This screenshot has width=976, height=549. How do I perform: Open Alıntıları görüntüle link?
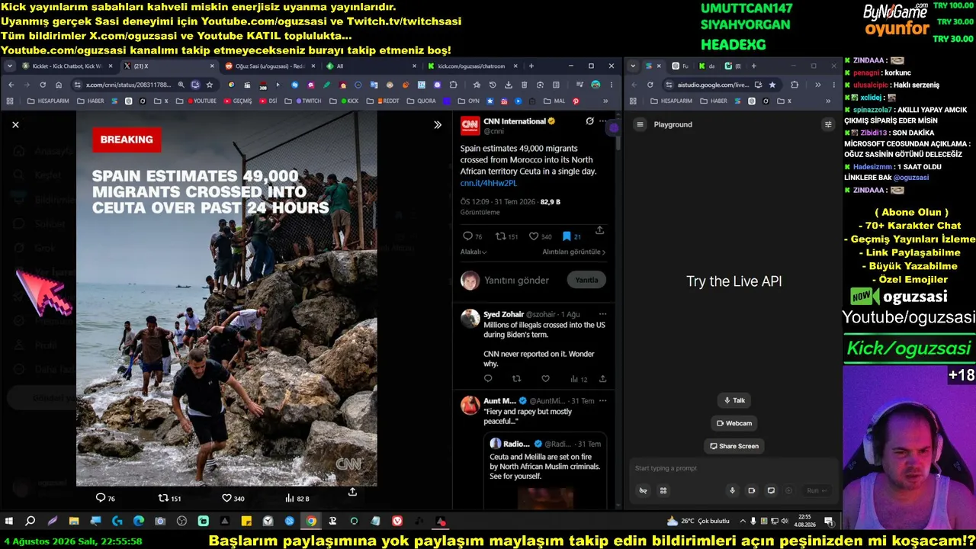(x=574, y=252)
